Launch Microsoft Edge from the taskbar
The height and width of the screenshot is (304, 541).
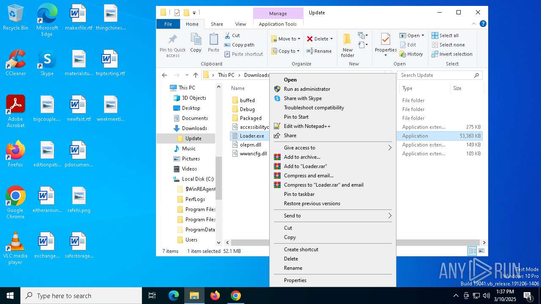(174, 296)
